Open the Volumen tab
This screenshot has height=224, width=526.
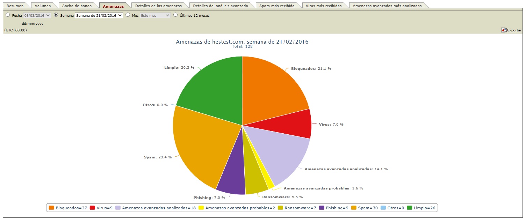(43, 6)
